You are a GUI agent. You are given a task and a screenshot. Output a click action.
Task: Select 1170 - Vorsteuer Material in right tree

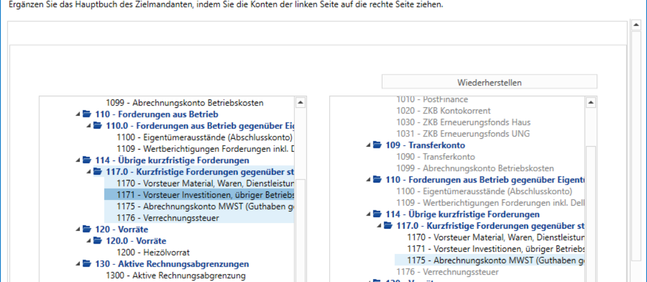click(x=496, y=237)
